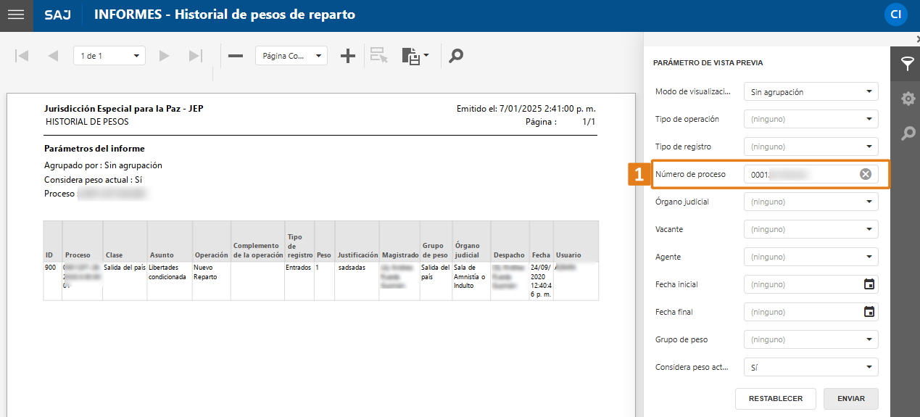Open the settings gear side tab

click(x=907, y=99)
